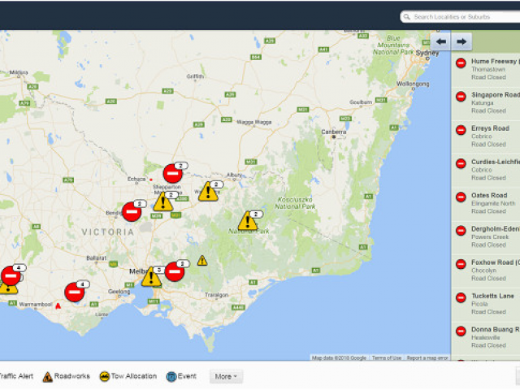Open the Melbourne warning triangle with badge 3

(151, 276)
